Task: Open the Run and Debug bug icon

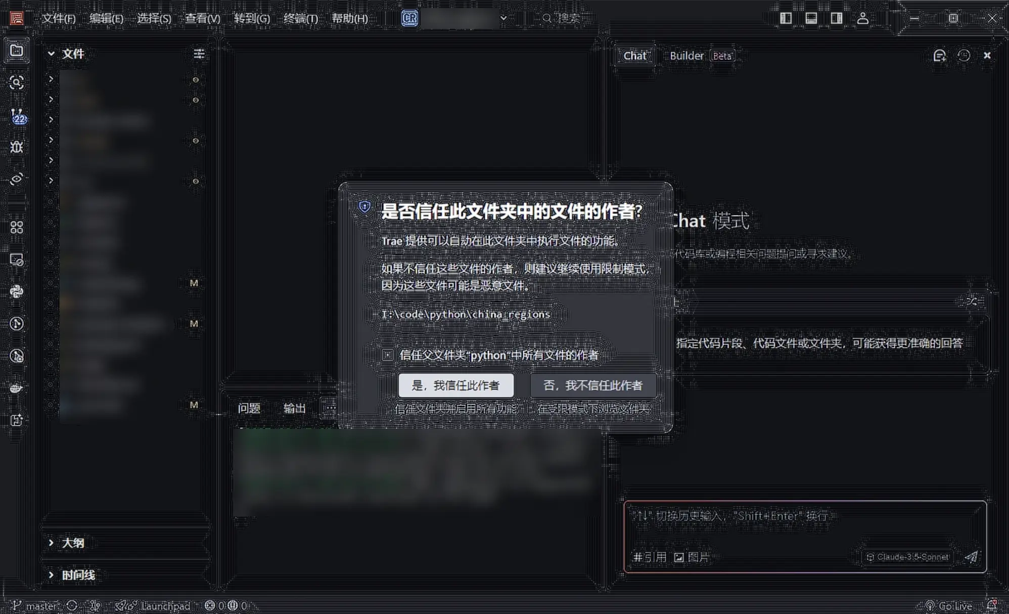Action: (17, 147)
